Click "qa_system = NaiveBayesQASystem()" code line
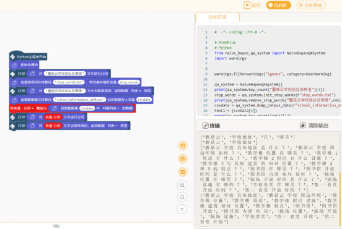This screenshot has width=342, height=229. (x=248, y=84)
